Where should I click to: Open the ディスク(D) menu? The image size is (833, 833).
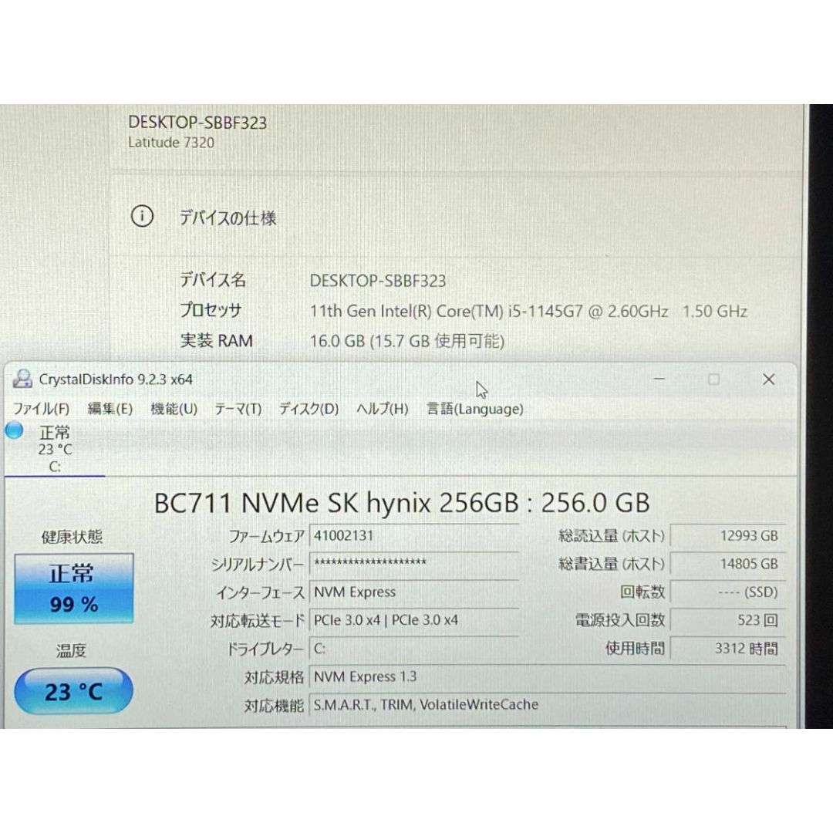pos(309,409)
